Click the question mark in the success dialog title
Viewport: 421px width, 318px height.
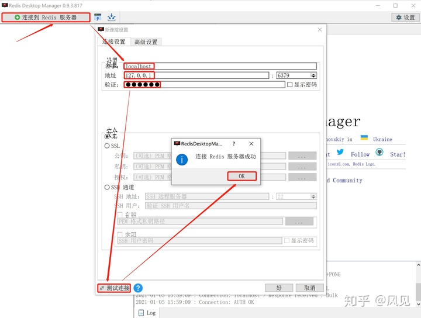point(234,144)
